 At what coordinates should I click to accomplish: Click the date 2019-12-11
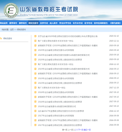click(114, 41)
